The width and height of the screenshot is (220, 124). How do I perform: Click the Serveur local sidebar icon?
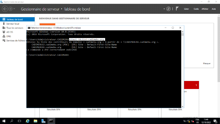pyautogui.click(x=4, y=23)
